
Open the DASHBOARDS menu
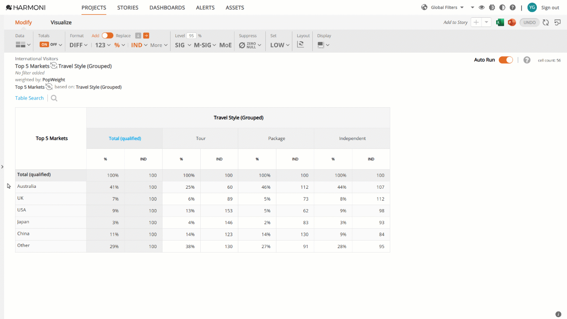(x=167, y=8)
